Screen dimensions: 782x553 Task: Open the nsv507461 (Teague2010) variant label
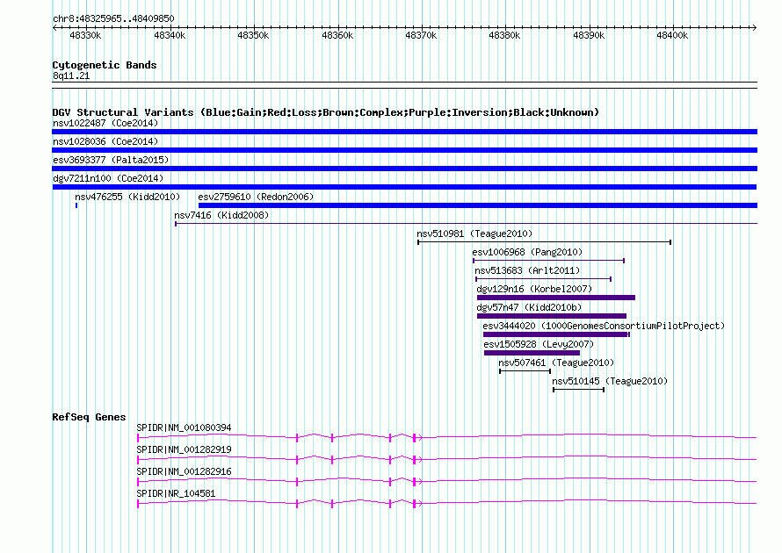pyautogui.click(x=556, y=363)
